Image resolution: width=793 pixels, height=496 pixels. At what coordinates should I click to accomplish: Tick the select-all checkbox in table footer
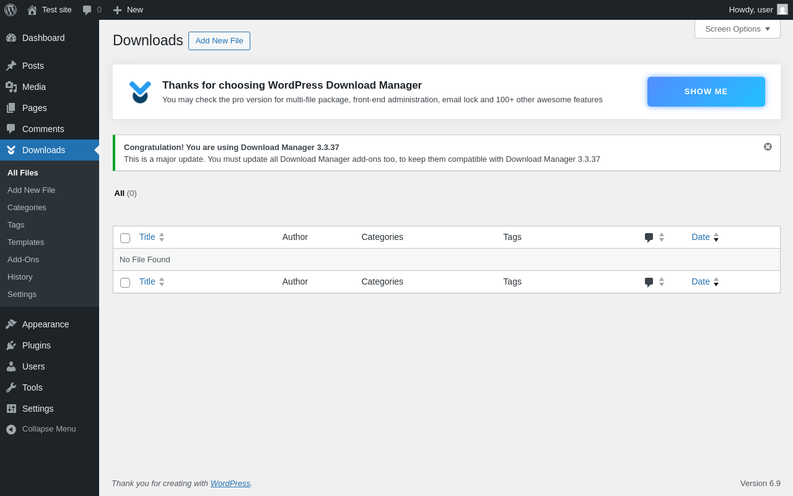click(125, 283)
